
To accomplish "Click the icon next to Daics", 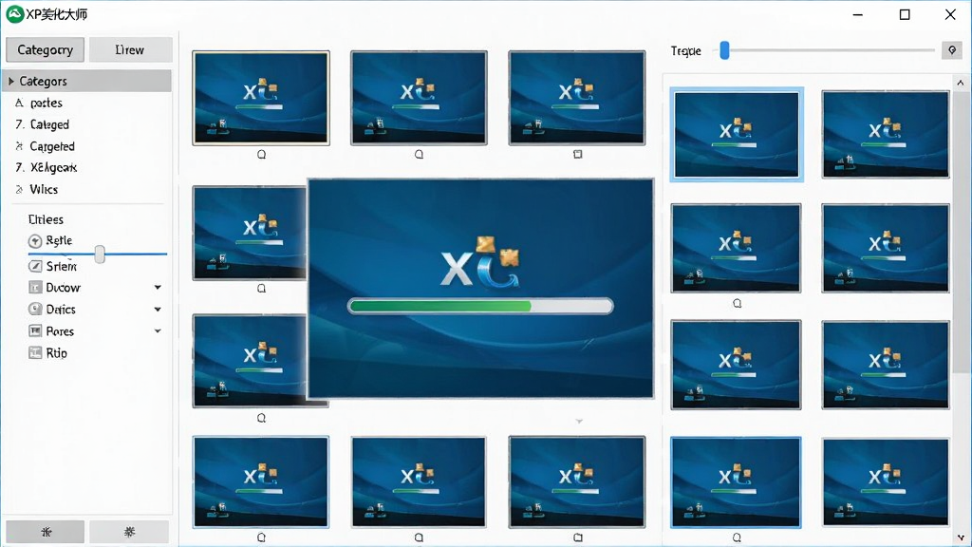I will tap(35, 309).
